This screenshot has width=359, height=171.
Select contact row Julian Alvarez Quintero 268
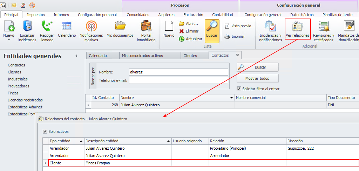point(222,105)
